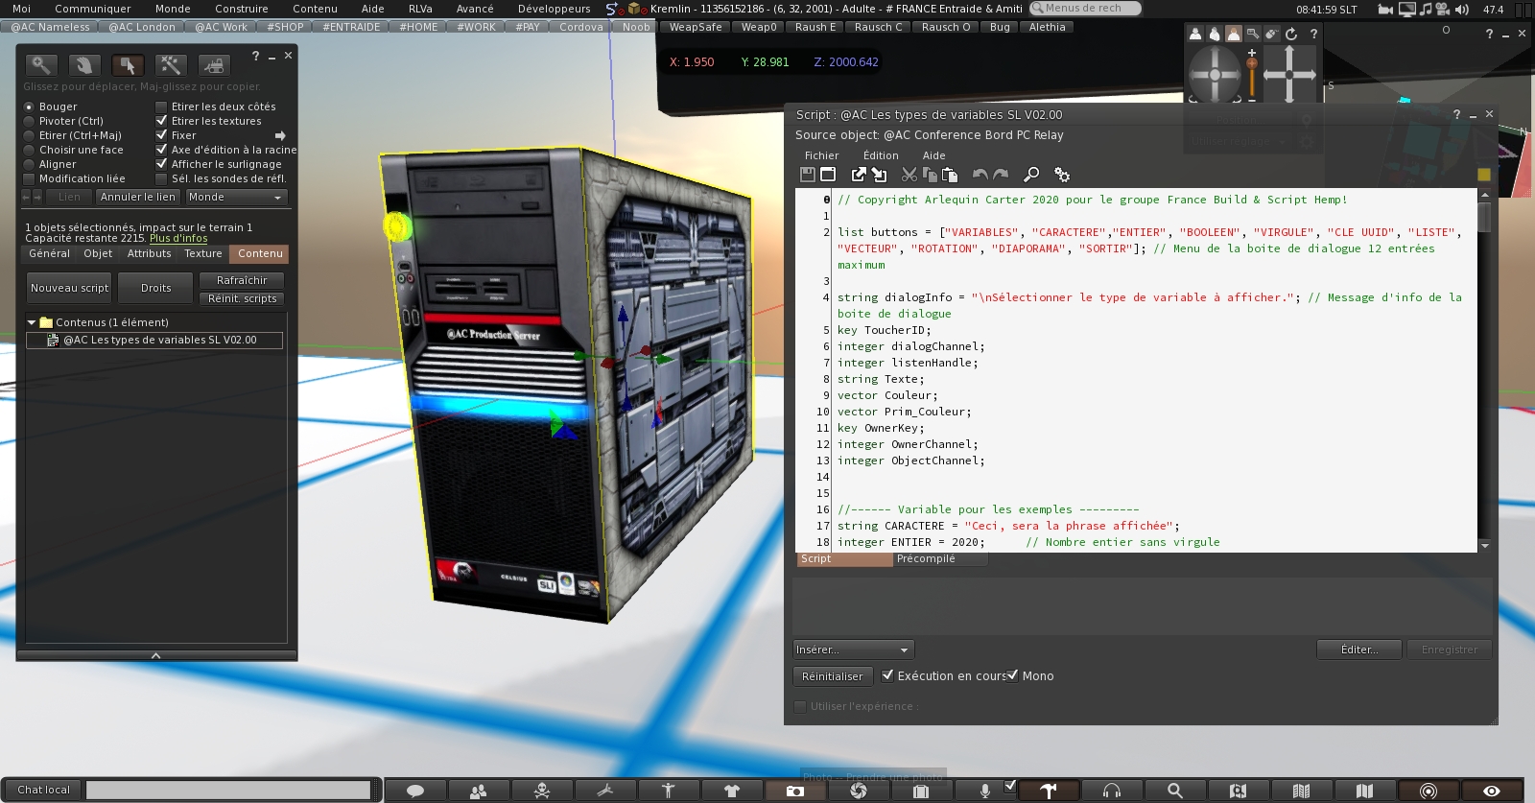Select the 'Pivoter (Ctrl)' radio option
1535x803 pixels.
(29, 121)
